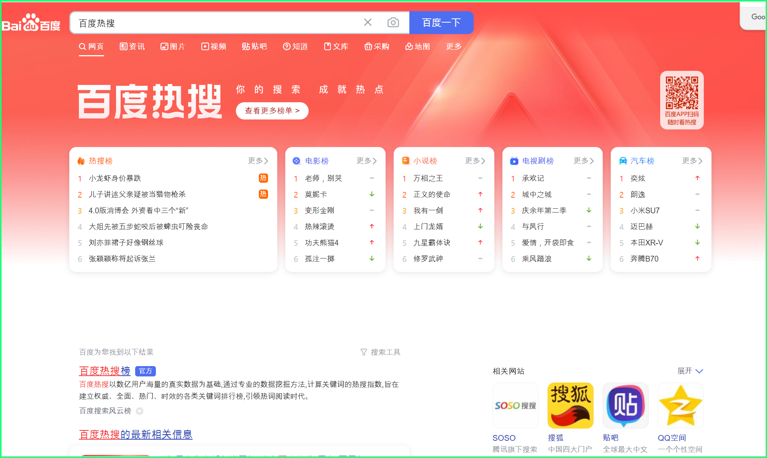
Task: Switch to the 地图 tab
Action: click(x=418, y=46)
